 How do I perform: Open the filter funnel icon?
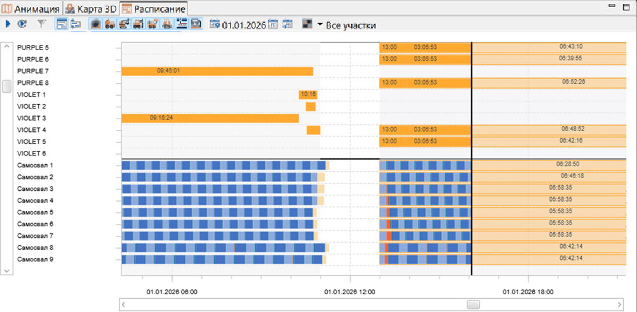coord(41,24)
